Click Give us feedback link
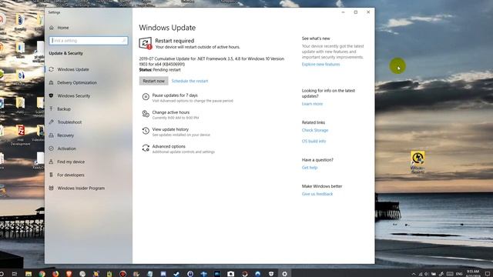 point(317,194)
